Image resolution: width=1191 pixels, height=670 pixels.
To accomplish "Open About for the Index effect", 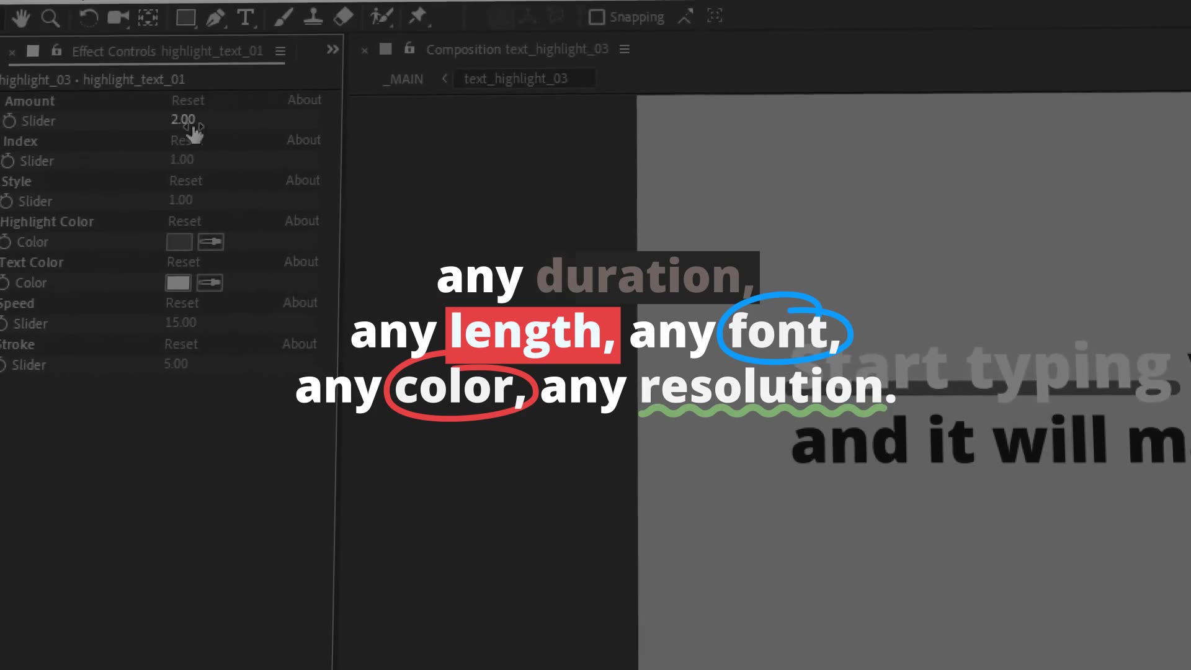I will tap(304, 140).
